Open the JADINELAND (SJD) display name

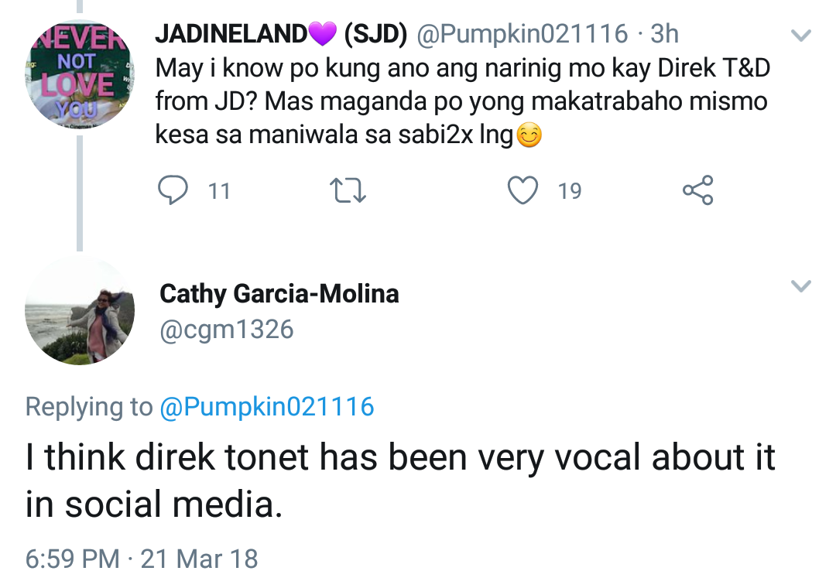[282, 34]
